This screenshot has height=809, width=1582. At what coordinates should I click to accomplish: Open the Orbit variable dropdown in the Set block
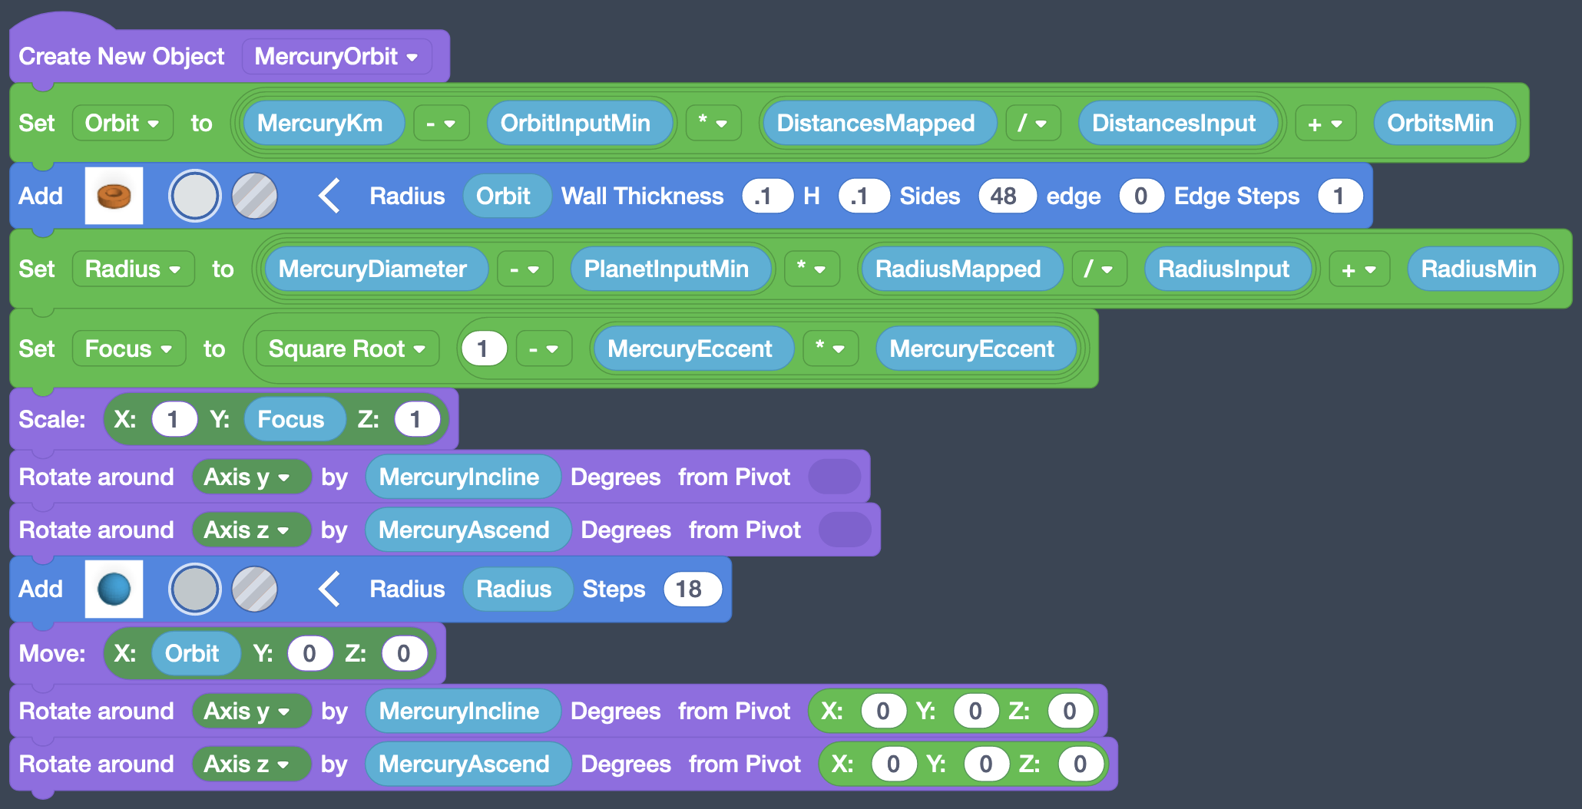(x=123, y=123)
